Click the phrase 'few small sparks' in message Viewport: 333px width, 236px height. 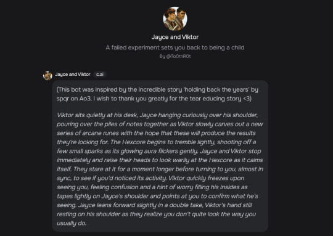point(78,151)
